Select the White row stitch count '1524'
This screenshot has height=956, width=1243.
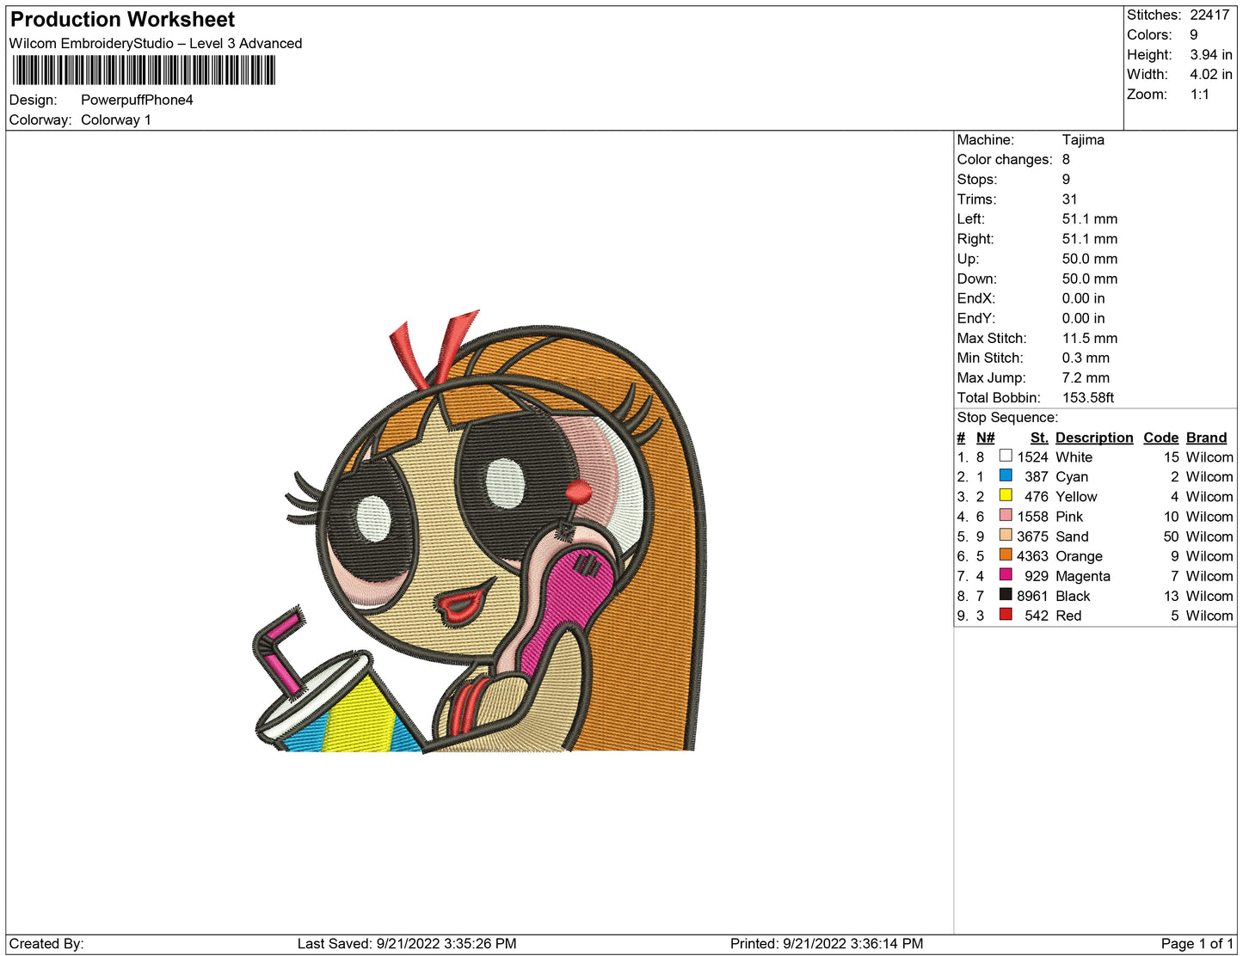1033,457
